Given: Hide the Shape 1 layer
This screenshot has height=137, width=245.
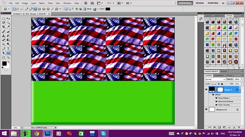Looking at the screenshot, I should click(206, 90).
